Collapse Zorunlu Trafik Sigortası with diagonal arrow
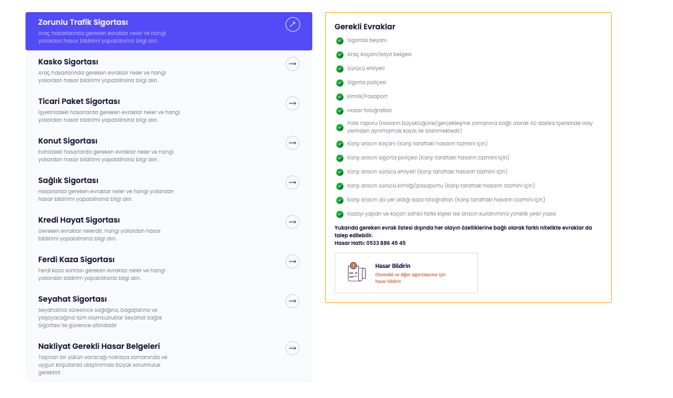The width and height of the screenshot is (673, 398). 293,25
